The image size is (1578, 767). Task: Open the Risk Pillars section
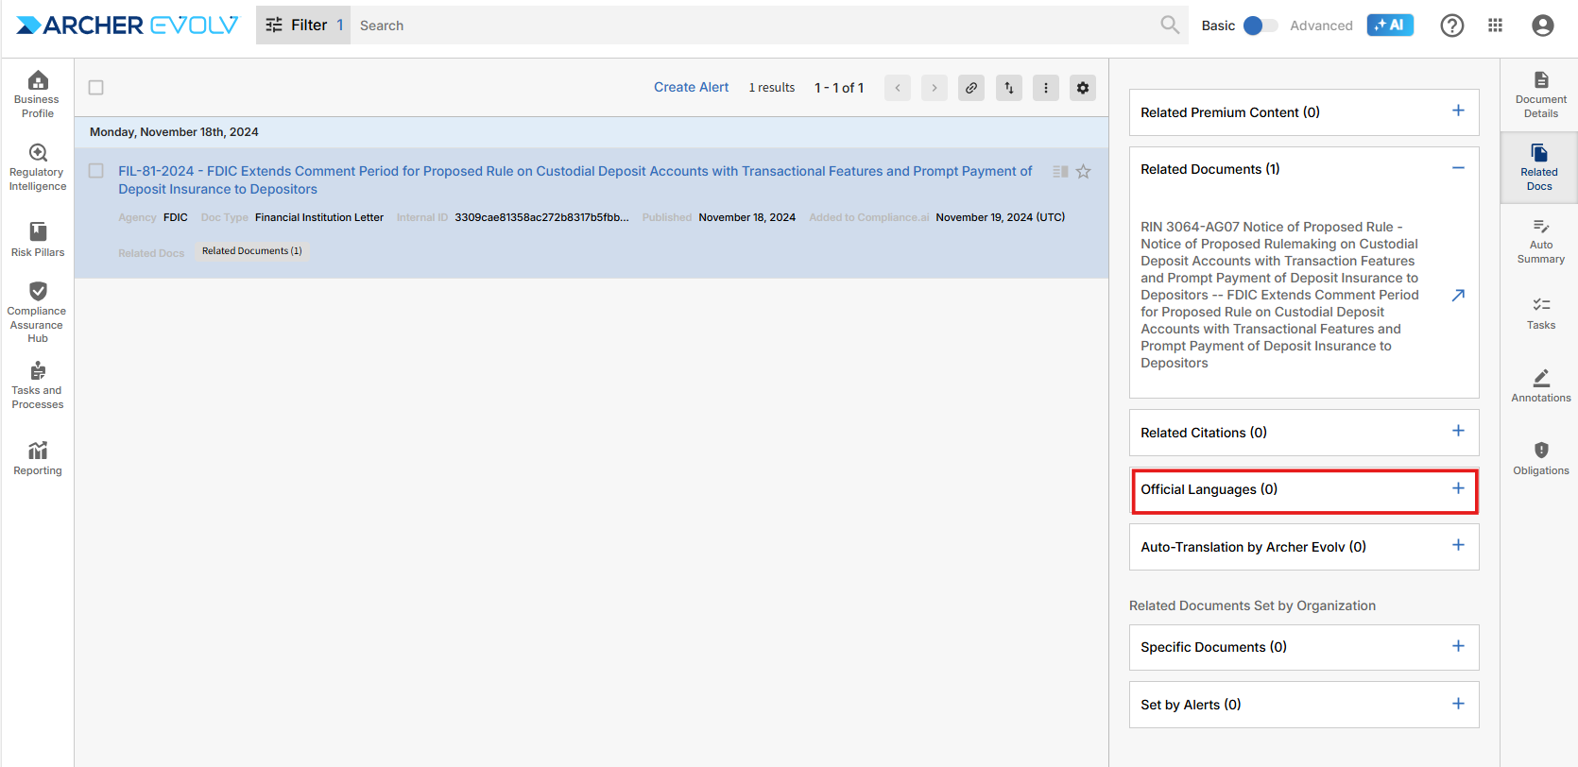pyautogui.click(x=38, y=239)
